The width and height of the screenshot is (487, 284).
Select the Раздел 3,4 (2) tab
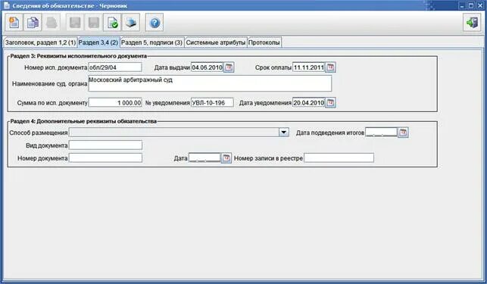(x=98, y=42)
